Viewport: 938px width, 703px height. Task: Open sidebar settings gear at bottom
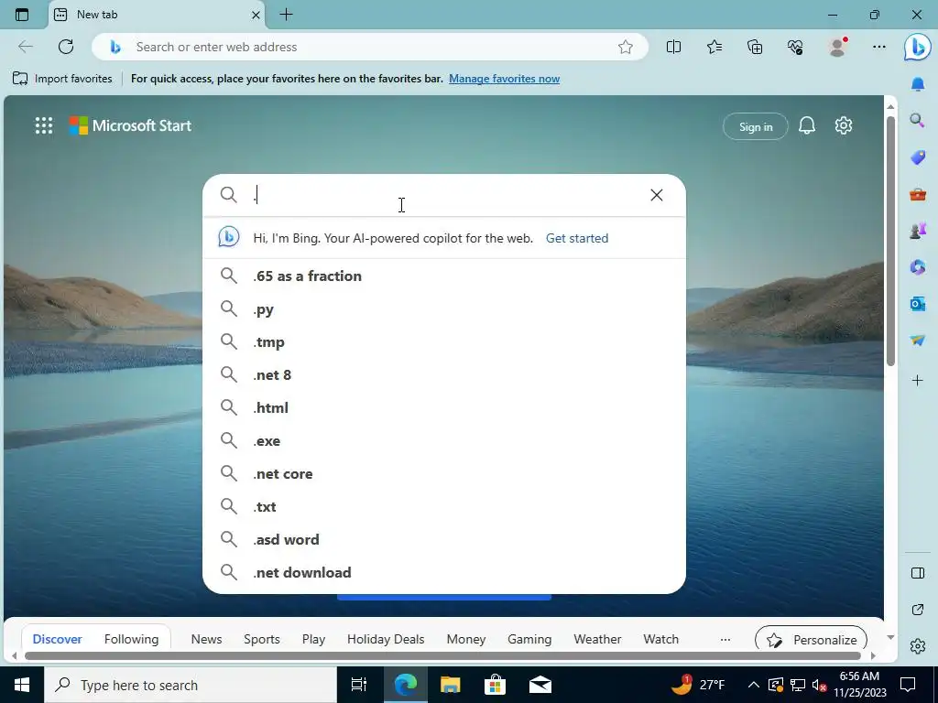pyautogui.click(x=918, y=646)
